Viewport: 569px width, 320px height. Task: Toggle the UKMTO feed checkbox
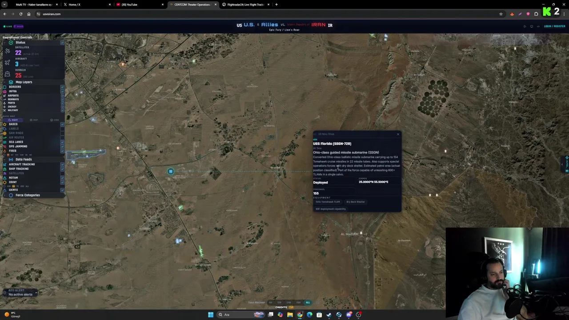(x=62, y=190)
